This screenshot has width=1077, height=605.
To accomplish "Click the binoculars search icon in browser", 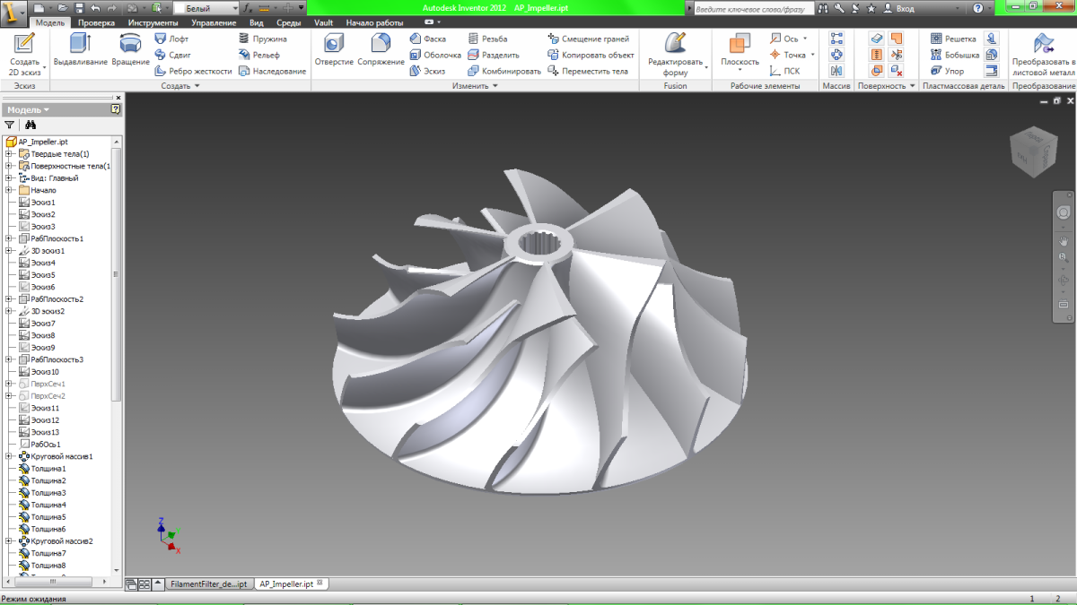I will pyautogui.click(x=31, y=125).
